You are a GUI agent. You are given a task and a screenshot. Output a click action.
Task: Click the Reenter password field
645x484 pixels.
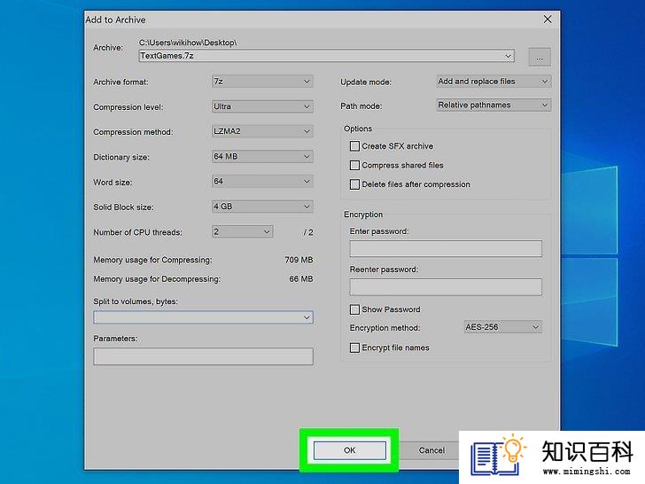click(446, 287)
